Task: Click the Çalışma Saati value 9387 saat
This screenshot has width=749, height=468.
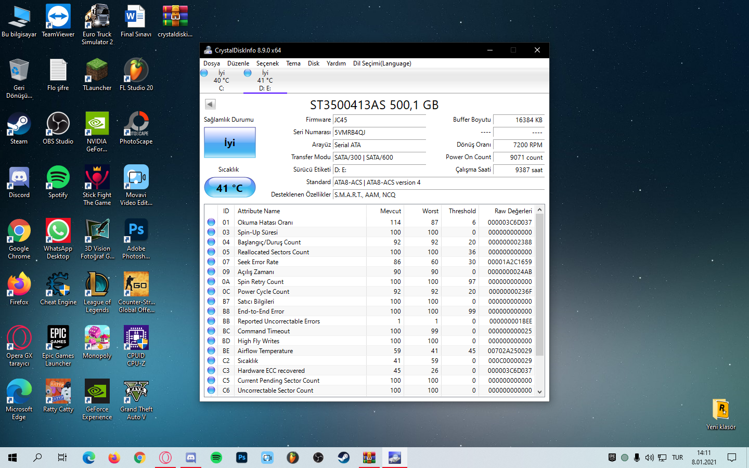Action: tap(519, 170)
